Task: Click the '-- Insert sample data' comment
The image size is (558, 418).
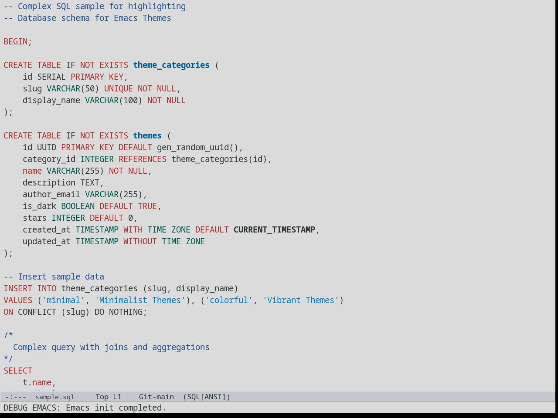Action: coord(54,277)
